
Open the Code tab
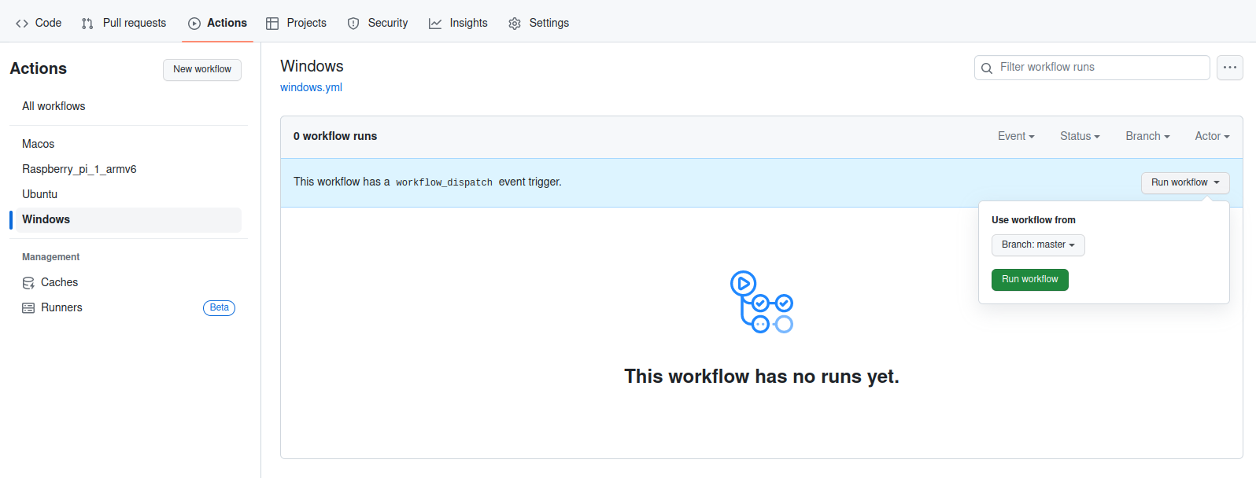click(x=39, y=23)
